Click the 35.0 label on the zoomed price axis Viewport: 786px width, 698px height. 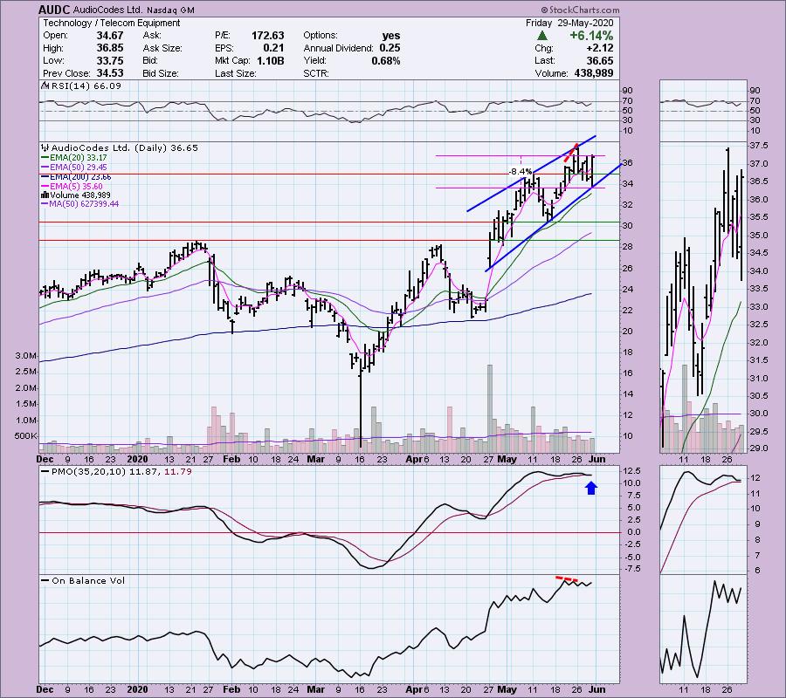[758, 235]
